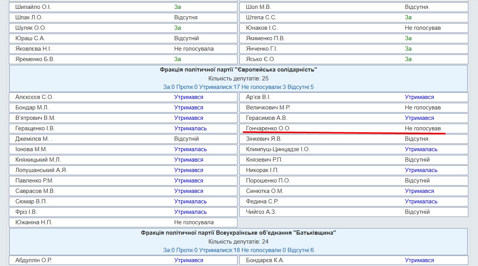Click the Федина С.Р. name
This screenshot has width=478, height=266.
(x=262, y=201)
